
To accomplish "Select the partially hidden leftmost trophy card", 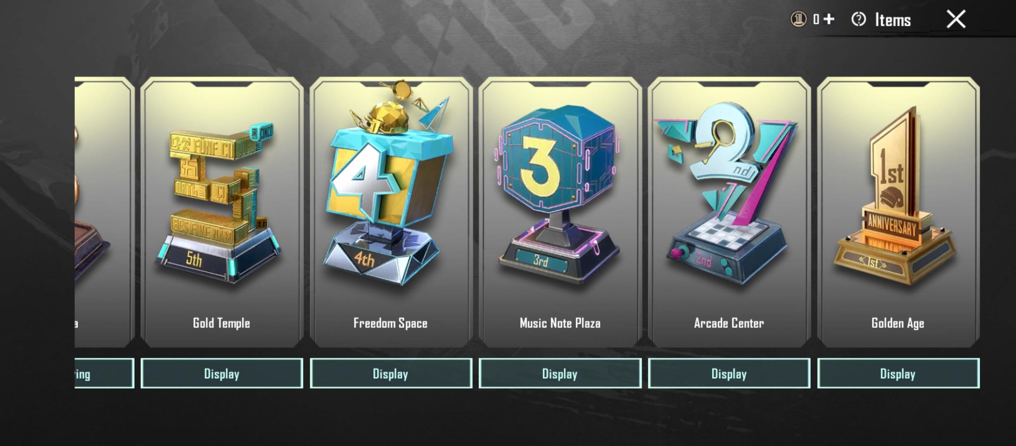I will point(104,212).
